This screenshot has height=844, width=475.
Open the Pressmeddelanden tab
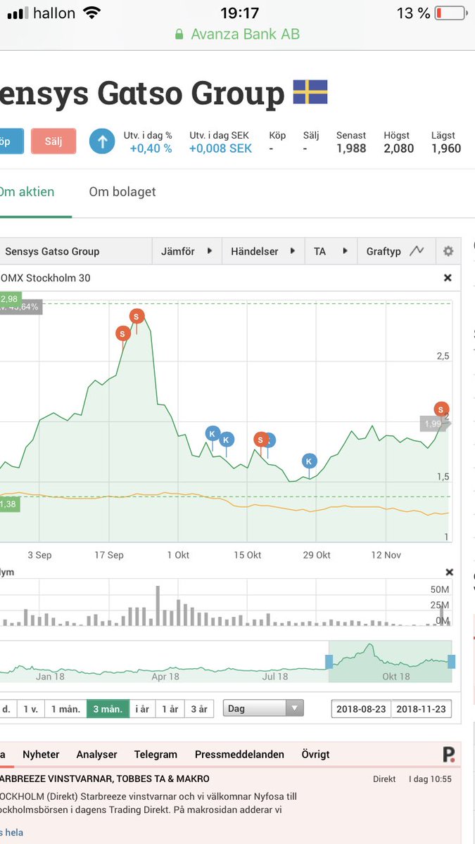[x=239, y=754]
